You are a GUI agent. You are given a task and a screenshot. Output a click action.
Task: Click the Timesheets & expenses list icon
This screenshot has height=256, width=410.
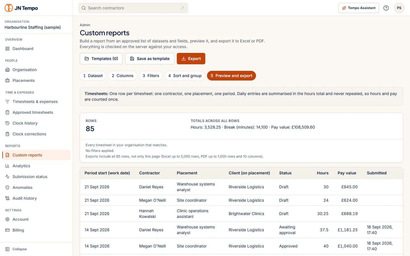[x=7, y=102]
